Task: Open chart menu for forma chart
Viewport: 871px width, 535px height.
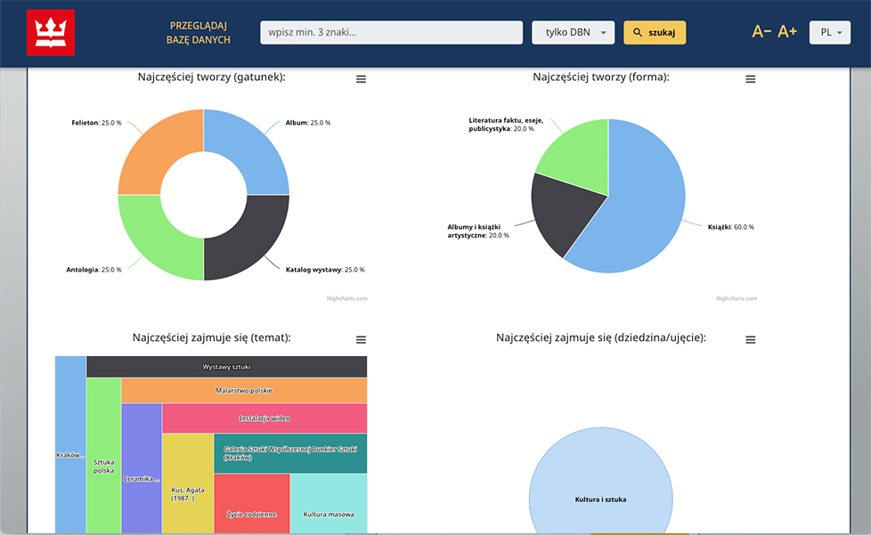Action: 751,79
